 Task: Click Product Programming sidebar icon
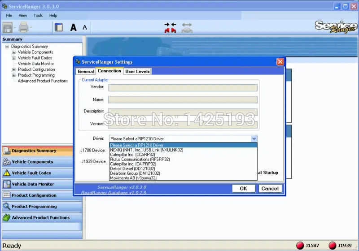tap(7, 206)
